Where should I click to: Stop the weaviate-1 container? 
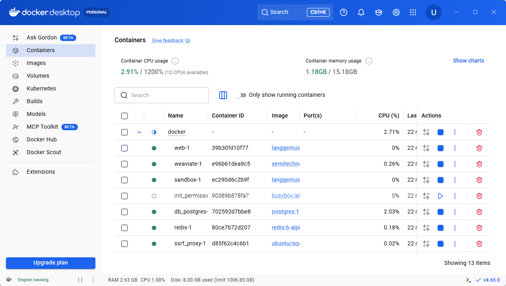(441, 164)
